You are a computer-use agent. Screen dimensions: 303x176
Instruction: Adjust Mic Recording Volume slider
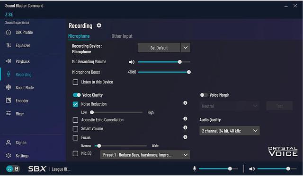tap(164, 62)
